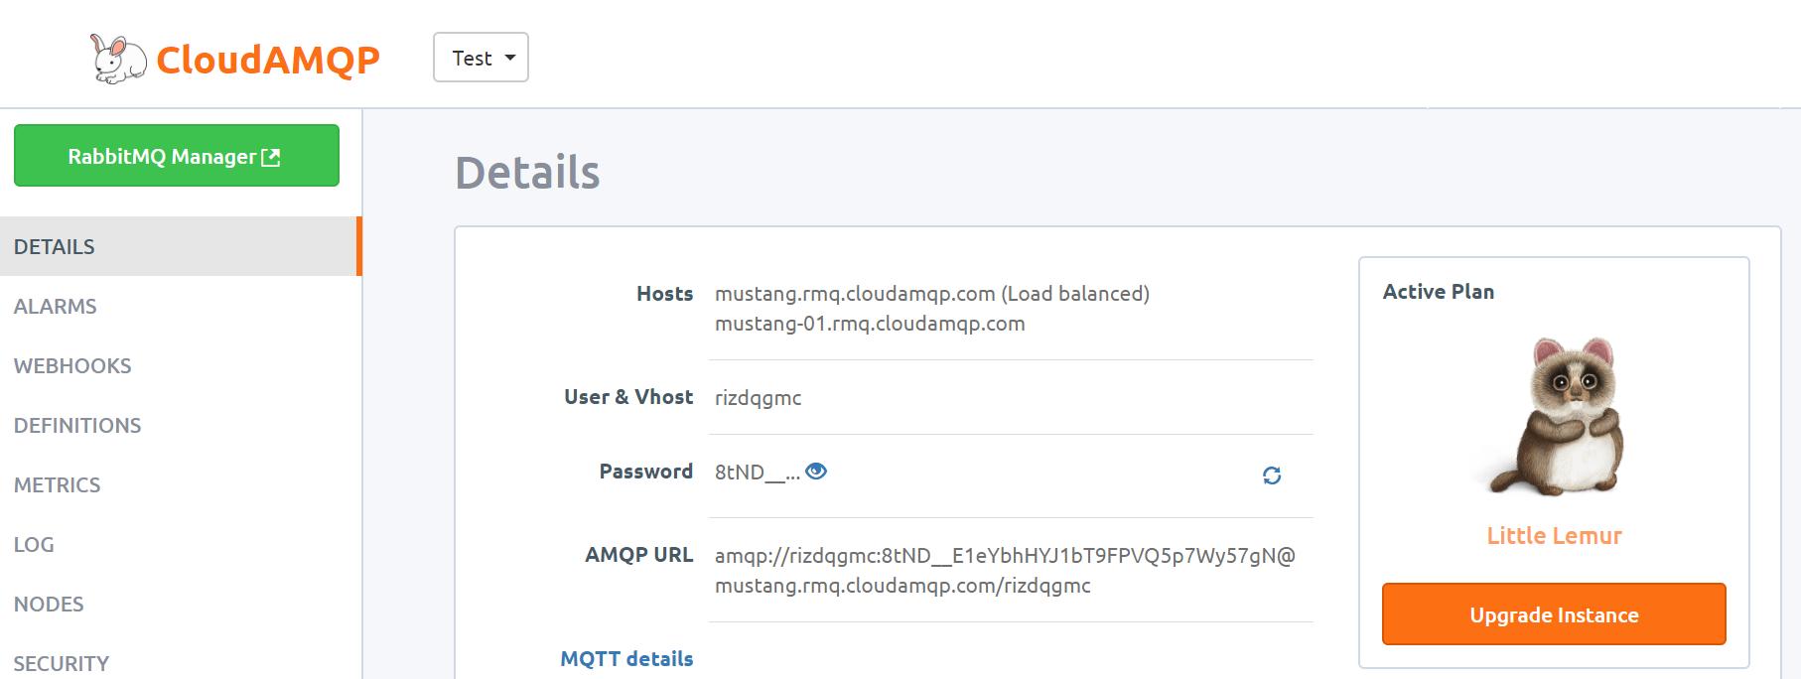Click the Details page heading

527,173
